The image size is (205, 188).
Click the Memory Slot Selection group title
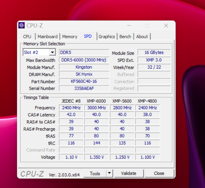click(44, 44)
